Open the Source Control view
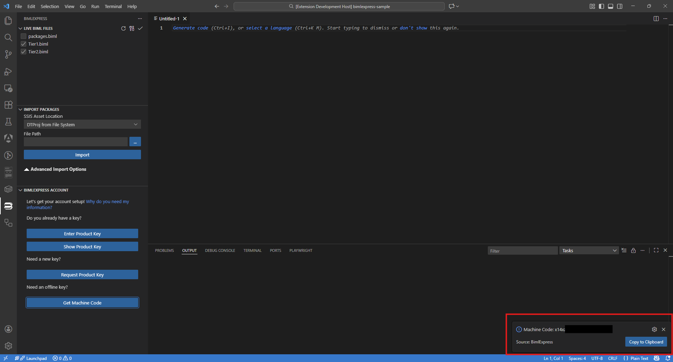Screen dimensions: 673x362 pos(8,54)
